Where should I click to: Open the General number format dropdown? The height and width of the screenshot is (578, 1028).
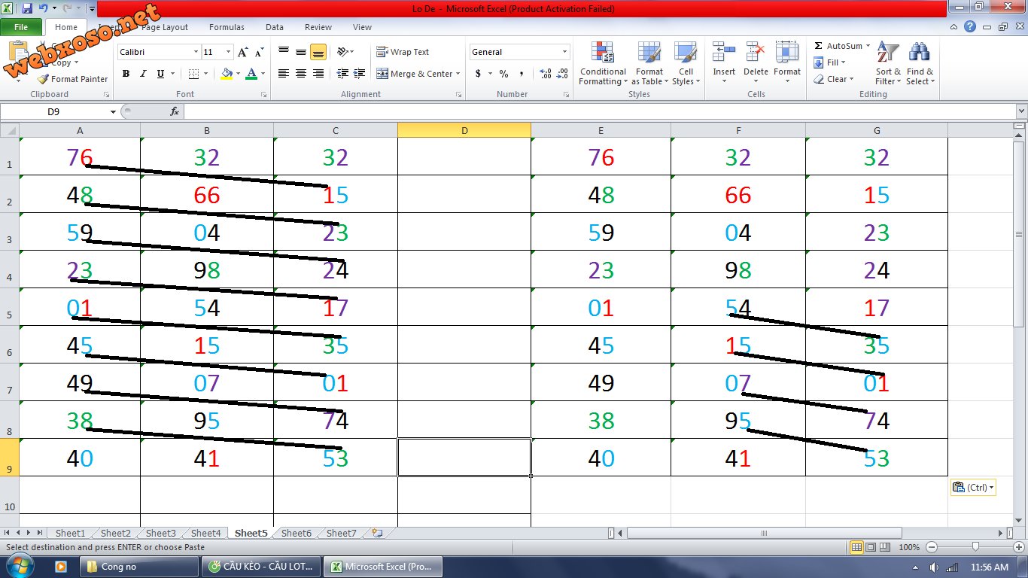coord(564,52)
